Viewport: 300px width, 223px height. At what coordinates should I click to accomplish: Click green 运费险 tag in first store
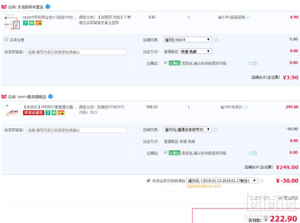tap(174, 63)
